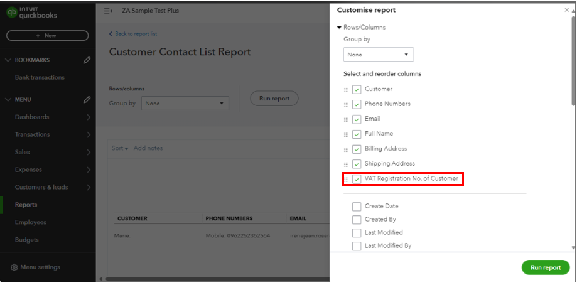577x285 pixels.
Task: Expand the Expenses menu item
Action: point(29,169)
